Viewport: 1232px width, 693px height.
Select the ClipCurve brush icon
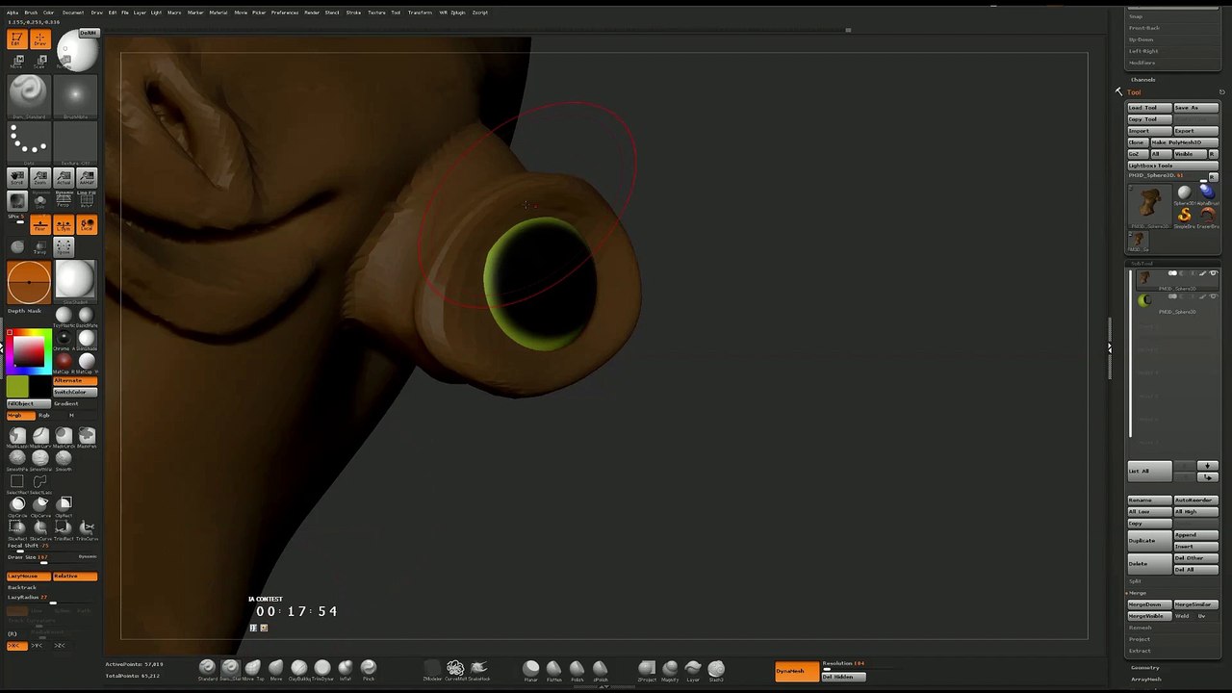coord(40,505)
